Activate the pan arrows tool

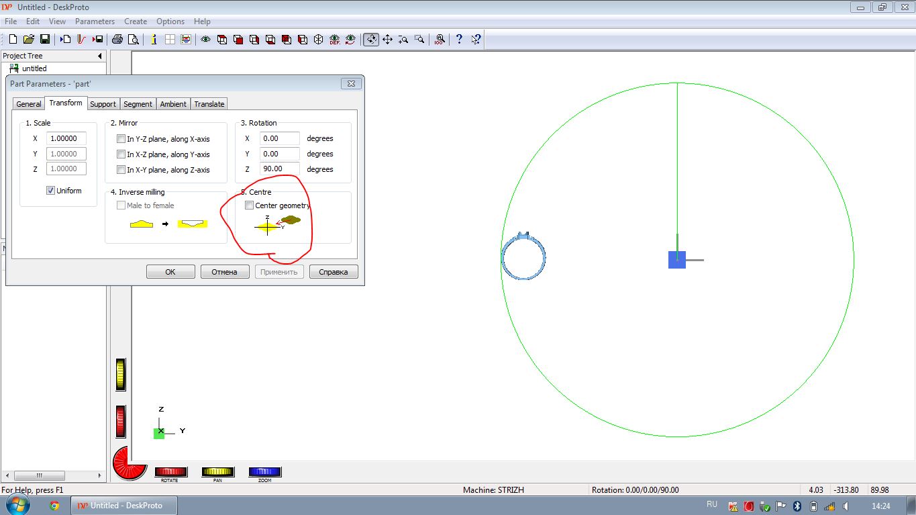click(387, 40)
